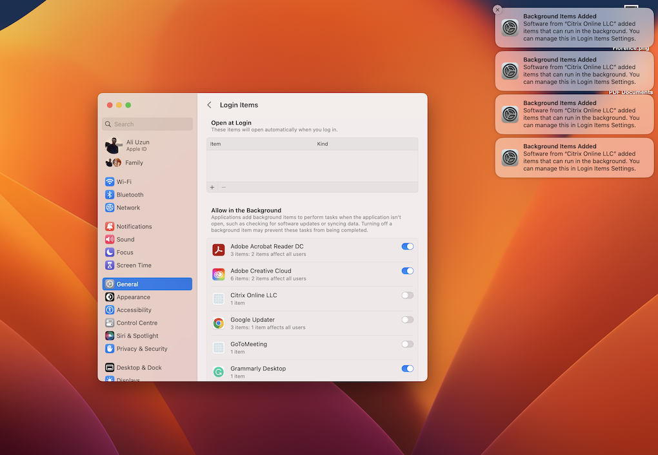Turn on Google Updater background items
The image size is (658, 455).
coord(407,319)
